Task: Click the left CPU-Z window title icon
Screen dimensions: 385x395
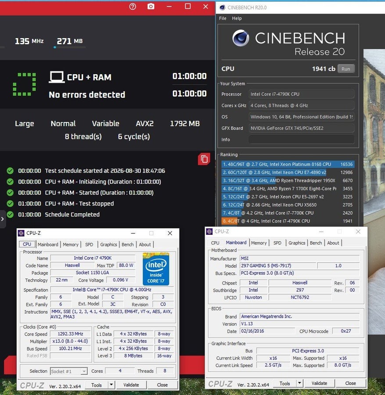Action: [x=21, y=233]
